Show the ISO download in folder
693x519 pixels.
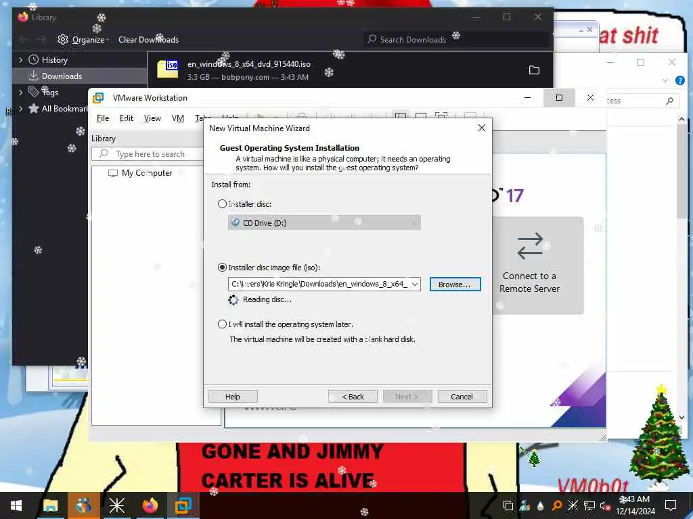534,70
